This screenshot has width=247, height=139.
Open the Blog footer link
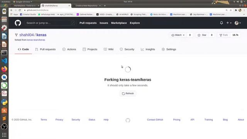pyautogui.click(x=225, y=120)
